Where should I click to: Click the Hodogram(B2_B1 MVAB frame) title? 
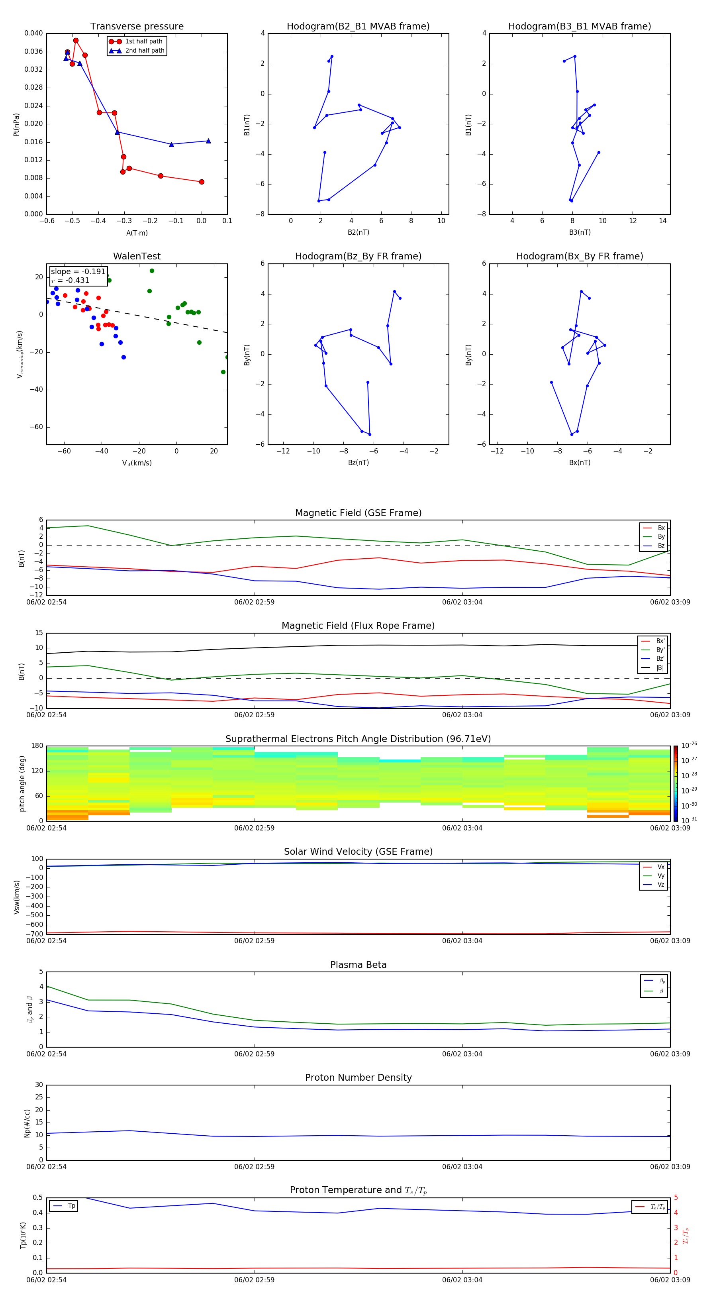pos(358,27)
